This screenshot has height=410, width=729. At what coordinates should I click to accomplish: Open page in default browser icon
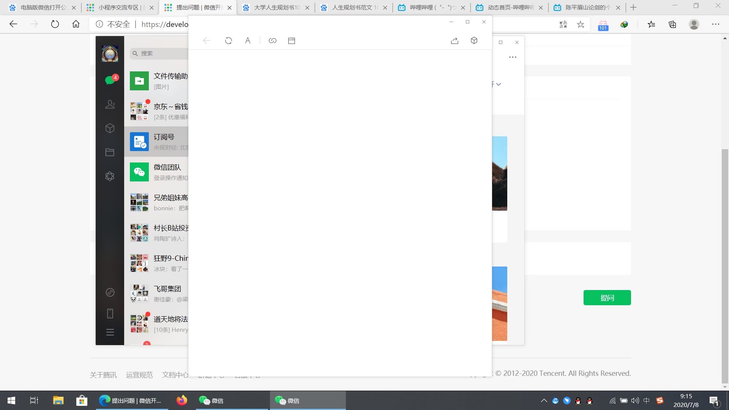(291, 41)
